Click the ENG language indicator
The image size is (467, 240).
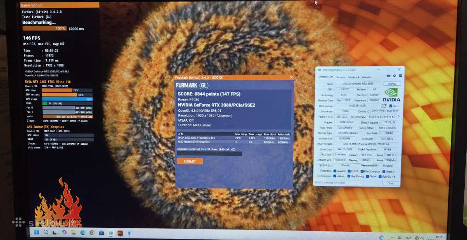(x=408, y=238)
